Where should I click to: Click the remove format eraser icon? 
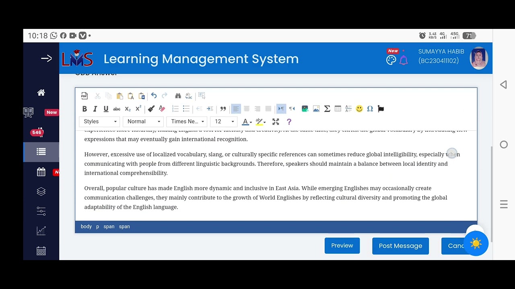coord(162,109)
